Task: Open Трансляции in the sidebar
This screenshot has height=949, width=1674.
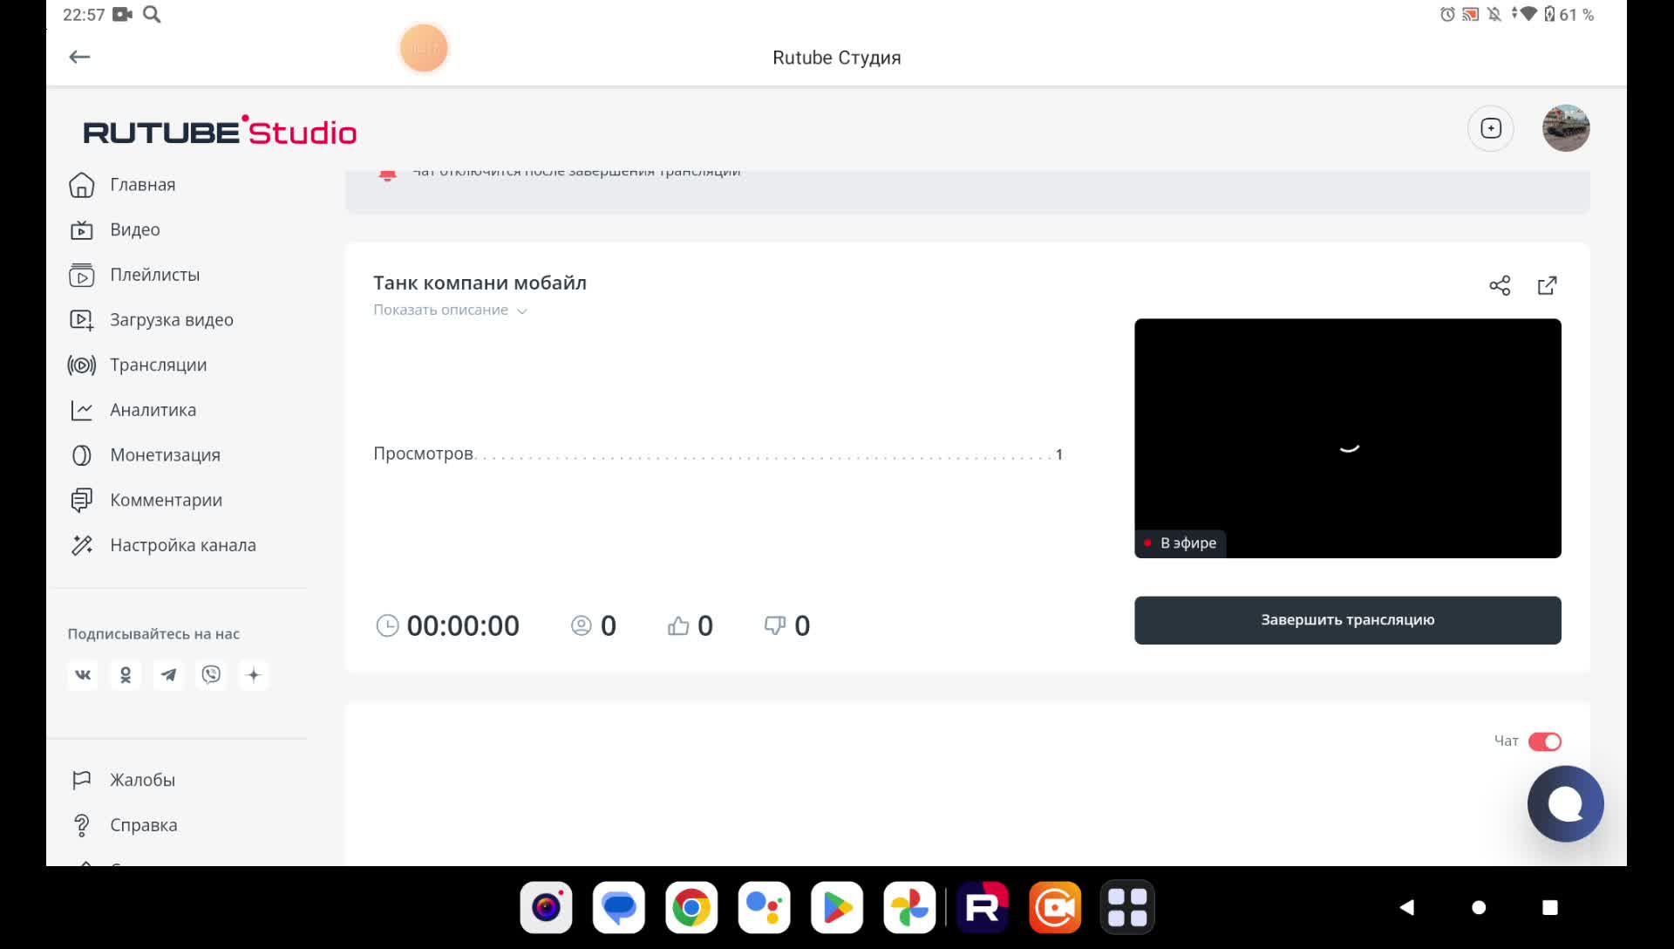Action: click(158, 365)
